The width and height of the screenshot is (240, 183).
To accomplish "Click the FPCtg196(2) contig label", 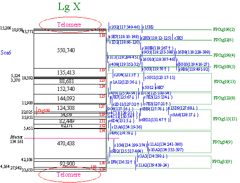I will [x=224, y=30].
